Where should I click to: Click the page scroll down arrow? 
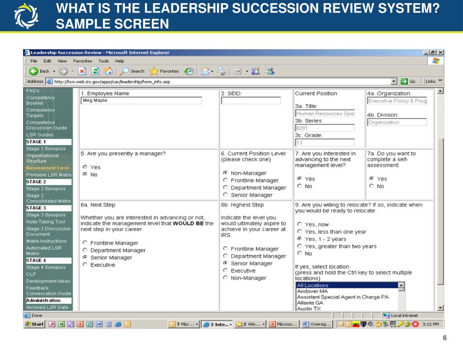click(440, 308)
